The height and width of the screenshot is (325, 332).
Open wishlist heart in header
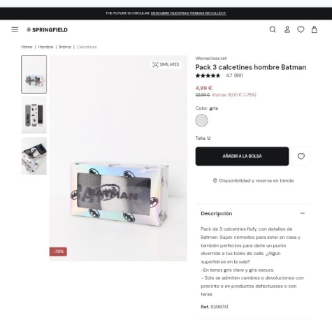pyautogui.click(x=301, y=29)
